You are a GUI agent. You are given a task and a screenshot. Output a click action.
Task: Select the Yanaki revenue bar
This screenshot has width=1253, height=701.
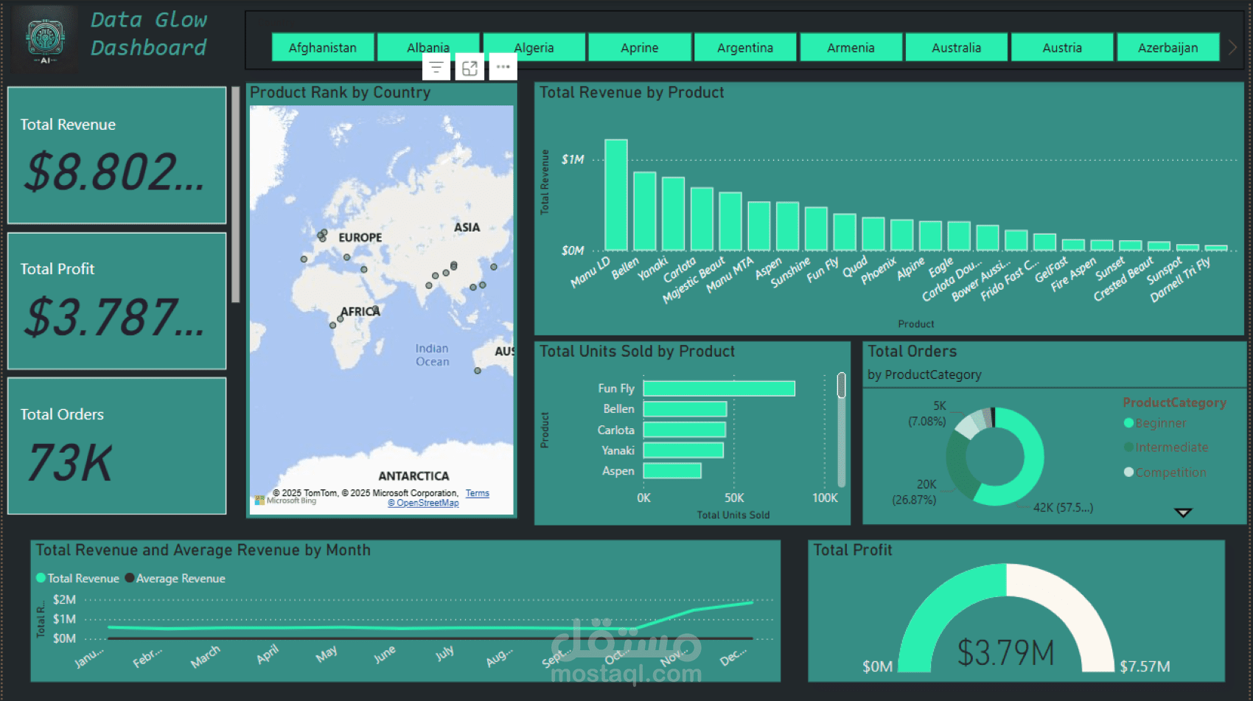pyautogui.click(x=673, y=214)
